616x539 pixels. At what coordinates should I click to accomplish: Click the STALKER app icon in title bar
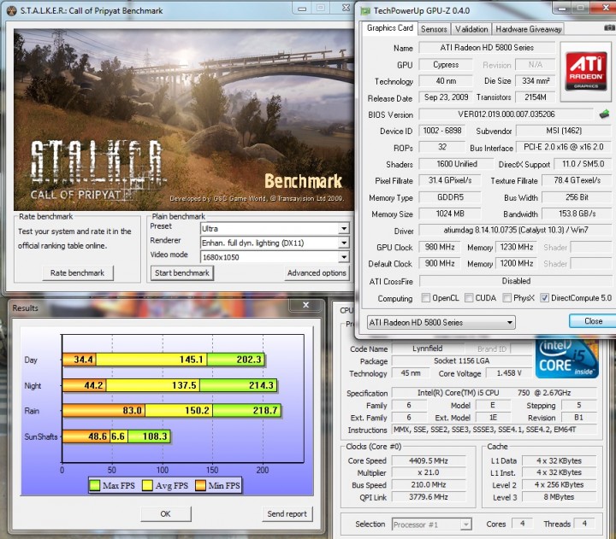tap(11, 10)
